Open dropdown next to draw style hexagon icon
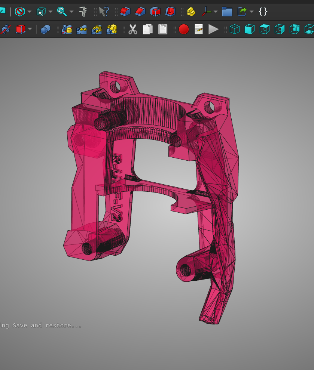 (x=29, y=11)
